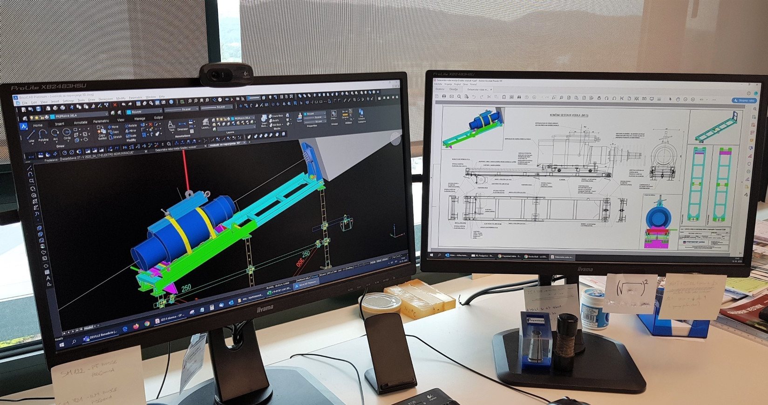Open the ByLayer color dropdown in toolbar
This screenshot has width=768, height=405.
click(x=144, y=112)
